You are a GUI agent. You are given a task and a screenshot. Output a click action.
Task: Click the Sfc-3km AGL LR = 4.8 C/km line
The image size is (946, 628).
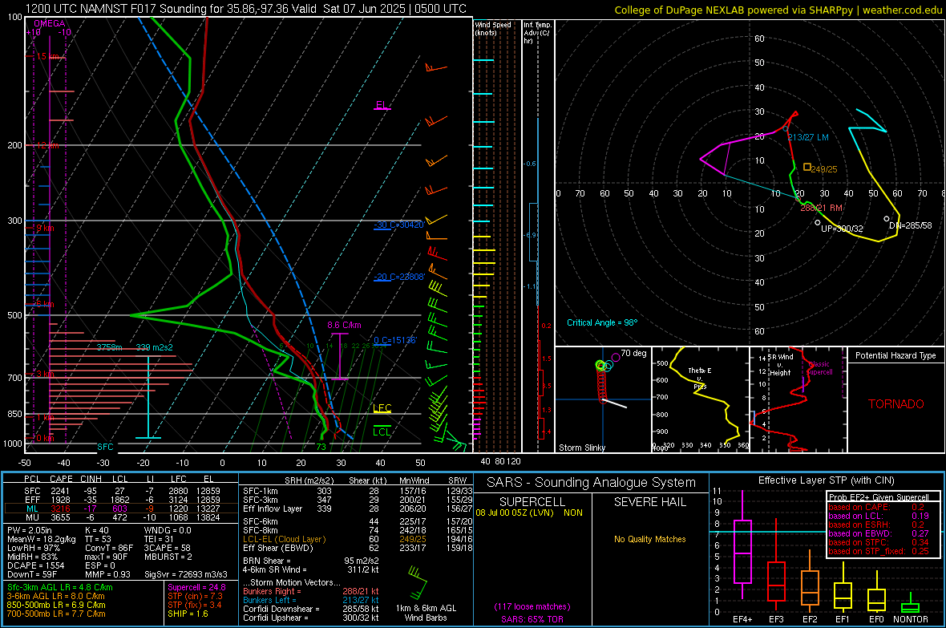[60, 587]
